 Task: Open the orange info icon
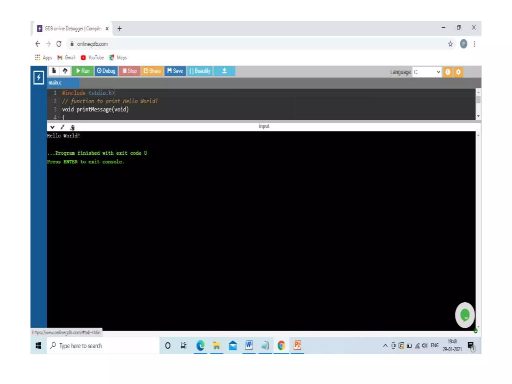447,72
